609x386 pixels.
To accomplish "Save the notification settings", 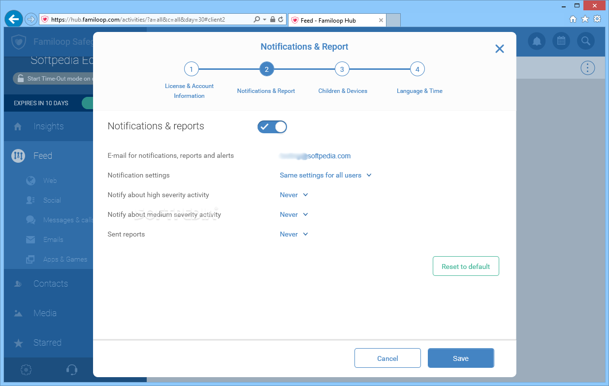I will click(461, 358).
